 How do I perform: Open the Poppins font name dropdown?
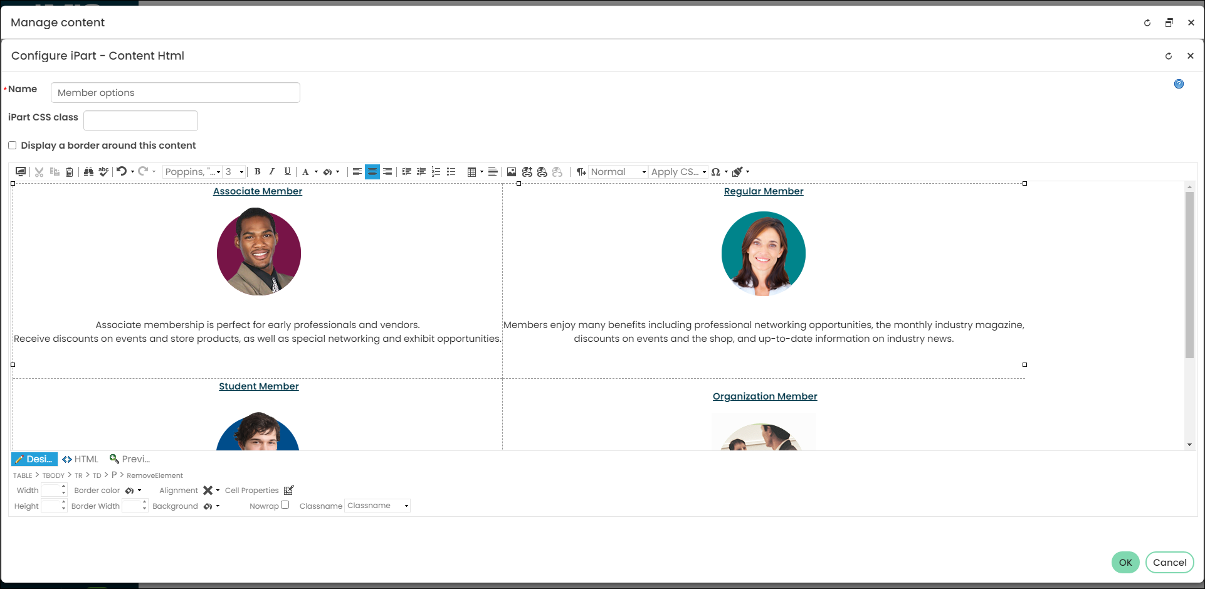click(x=192, y=172)
